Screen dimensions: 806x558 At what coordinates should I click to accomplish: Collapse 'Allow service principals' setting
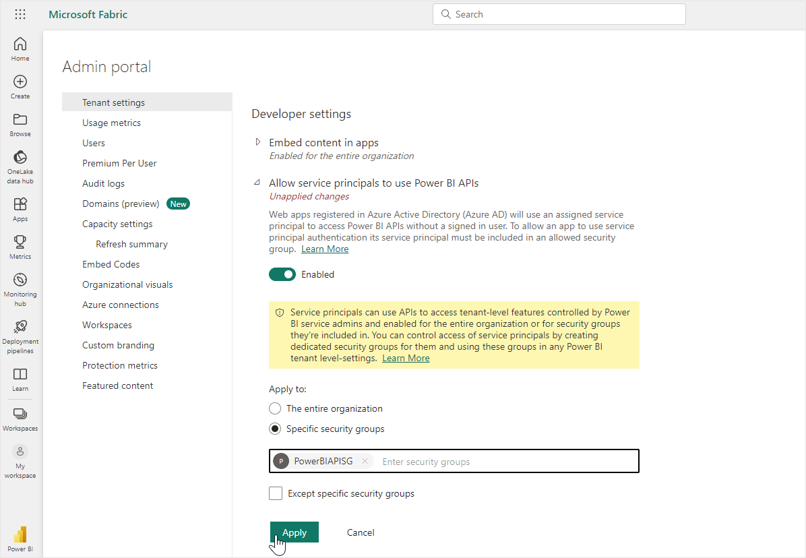(257, 183)
